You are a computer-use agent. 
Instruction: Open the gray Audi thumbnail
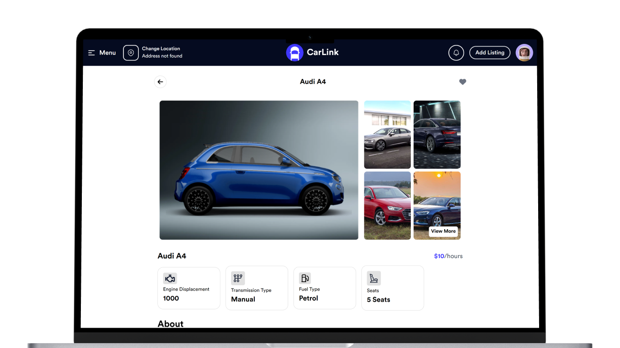pos(387,134)
